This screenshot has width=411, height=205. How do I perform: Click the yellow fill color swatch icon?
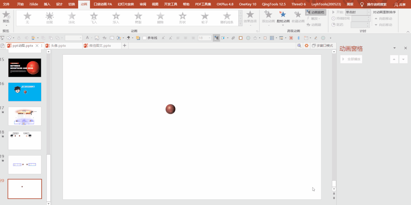[138, 38]
